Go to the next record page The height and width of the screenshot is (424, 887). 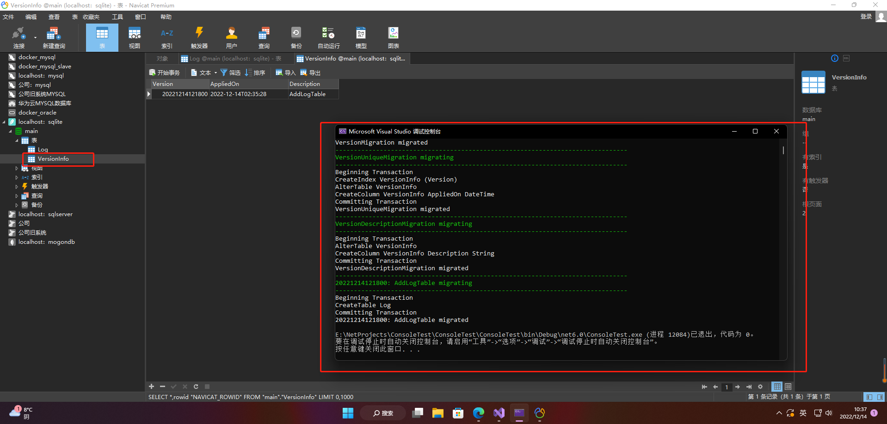point(738,387)
